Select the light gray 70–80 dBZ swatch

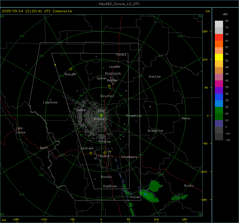coord(219,24)
